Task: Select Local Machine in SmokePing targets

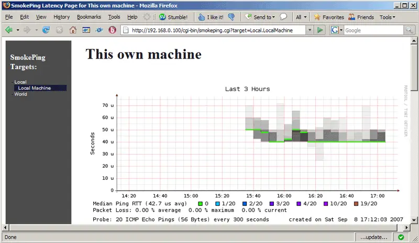Action: point(40,88)
